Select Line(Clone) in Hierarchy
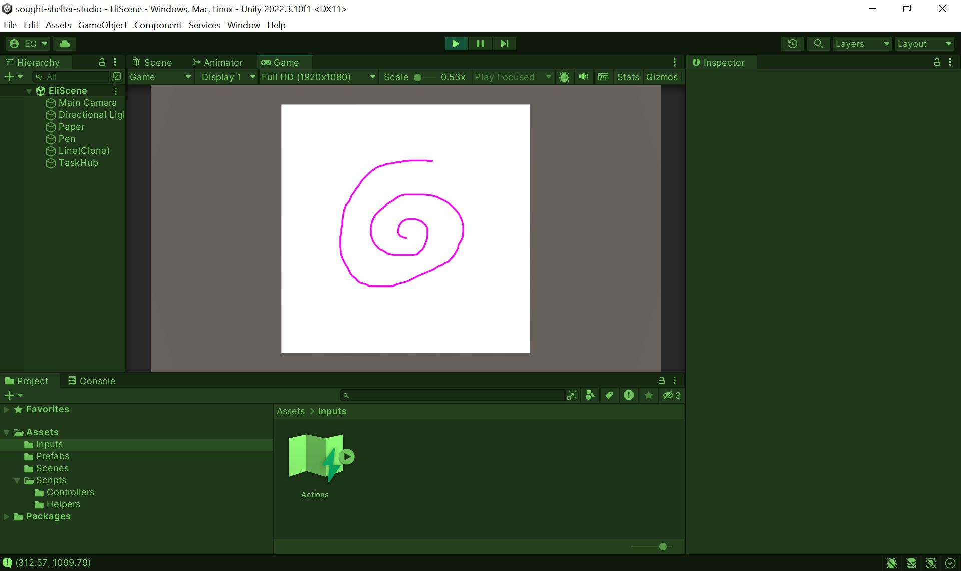 click(84, 151)
